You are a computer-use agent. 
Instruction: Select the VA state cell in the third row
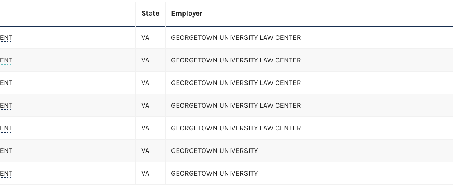click(x=145, y=83)
